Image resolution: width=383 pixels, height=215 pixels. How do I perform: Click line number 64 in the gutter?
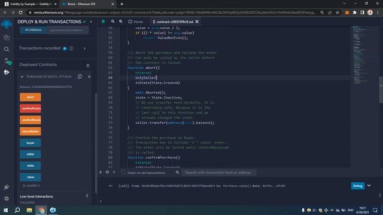[110, 78]
